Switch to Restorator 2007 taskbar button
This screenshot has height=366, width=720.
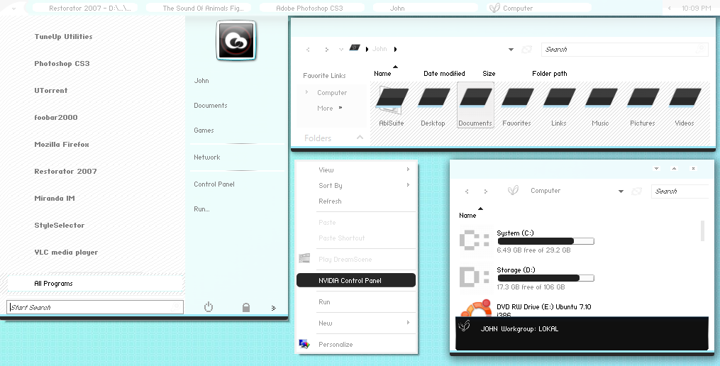point(85,8)
